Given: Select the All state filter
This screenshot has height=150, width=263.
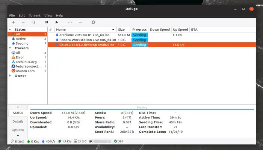Looking at the screenshot, I should click(x=27, y=34).
